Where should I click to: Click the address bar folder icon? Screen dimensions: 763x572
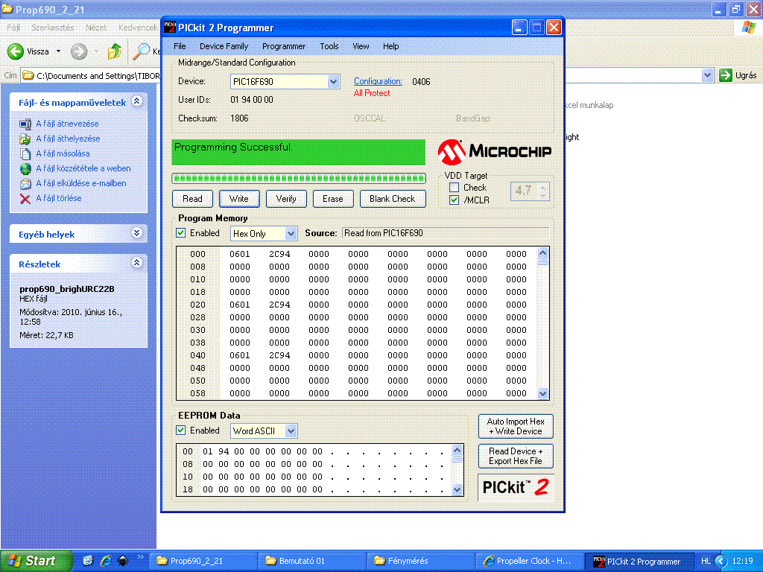(29, 75)
